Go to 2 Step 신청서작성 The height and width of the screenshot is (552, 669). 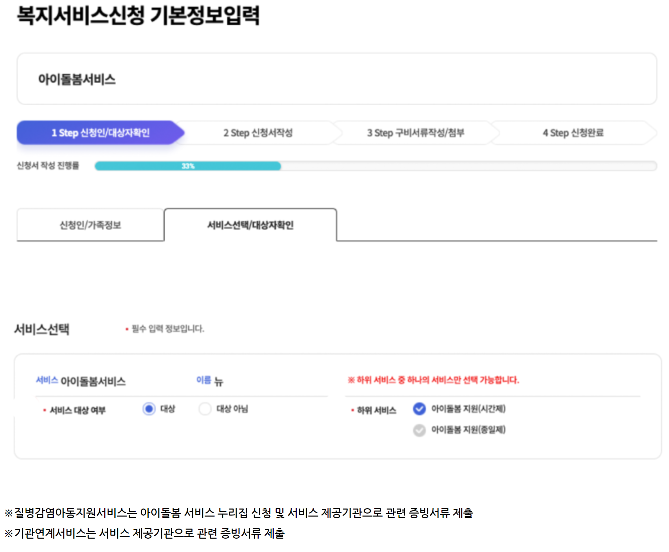(258, 133)
